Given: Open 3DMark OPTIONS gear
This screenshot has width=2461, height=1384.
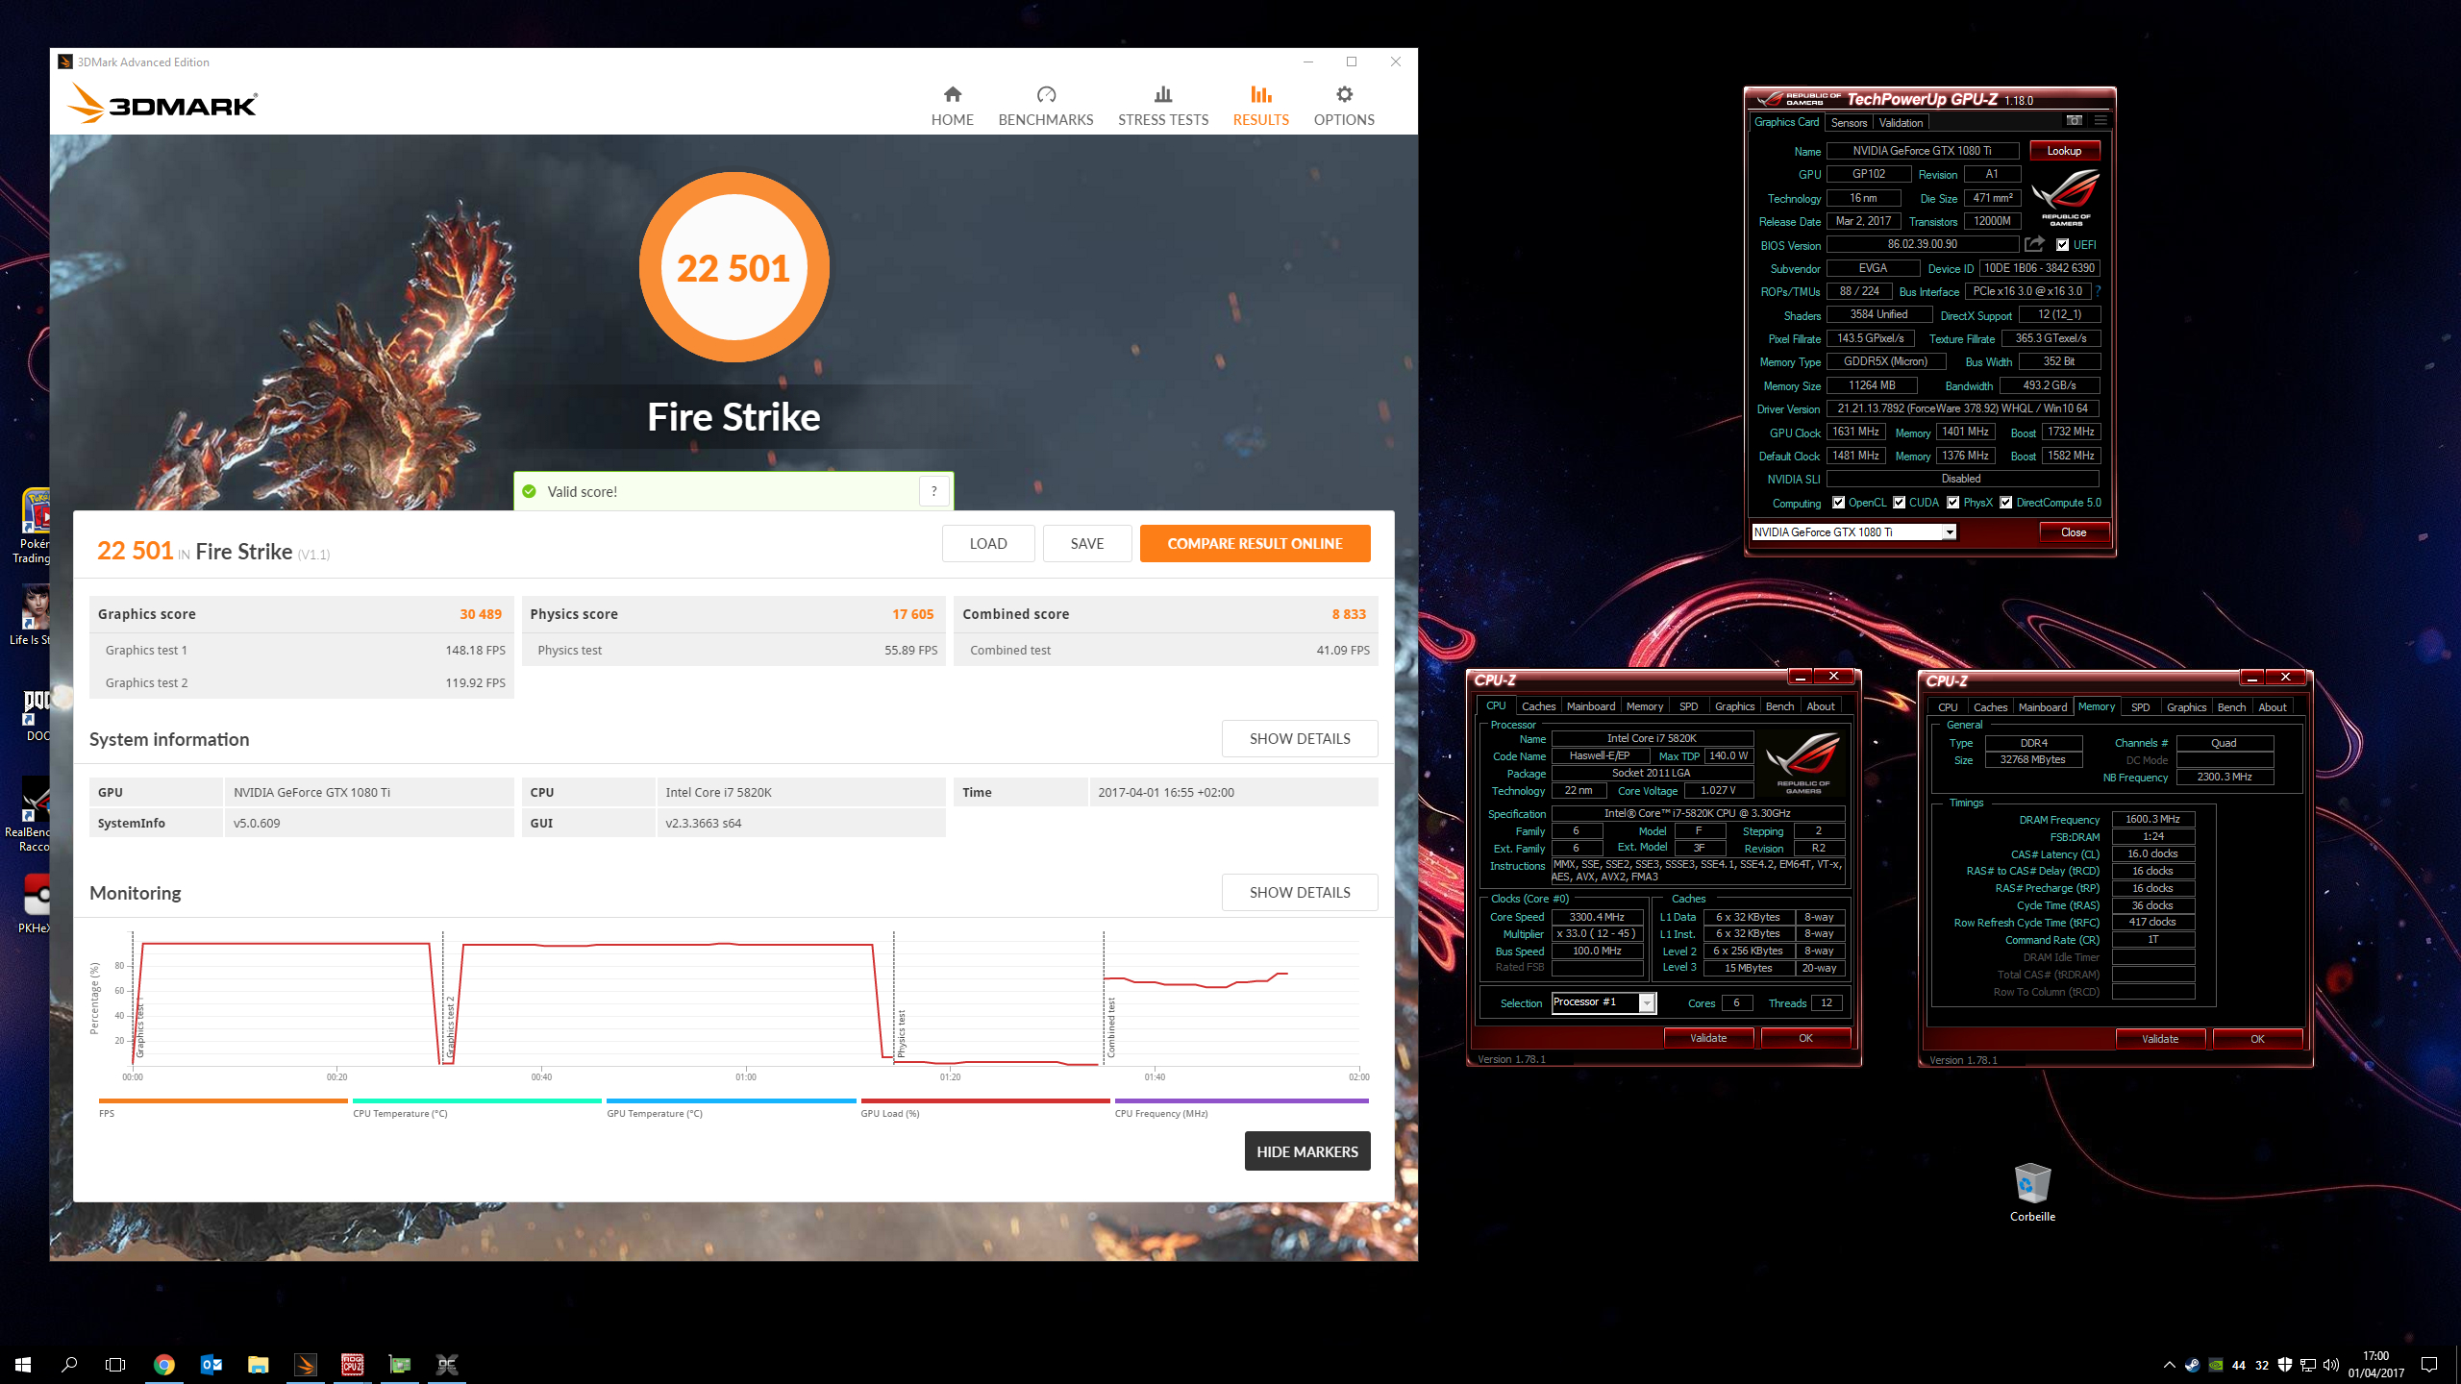Looking at the screenshot, I should (1344, 106).
